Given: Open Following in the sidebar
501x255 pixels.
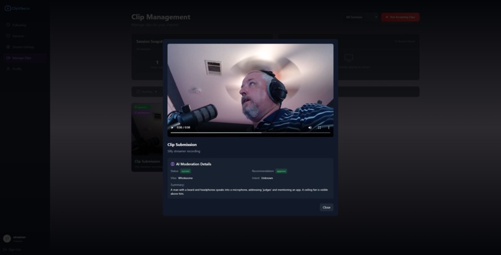Looking at the screenshot, I should (x=24, y=25).
